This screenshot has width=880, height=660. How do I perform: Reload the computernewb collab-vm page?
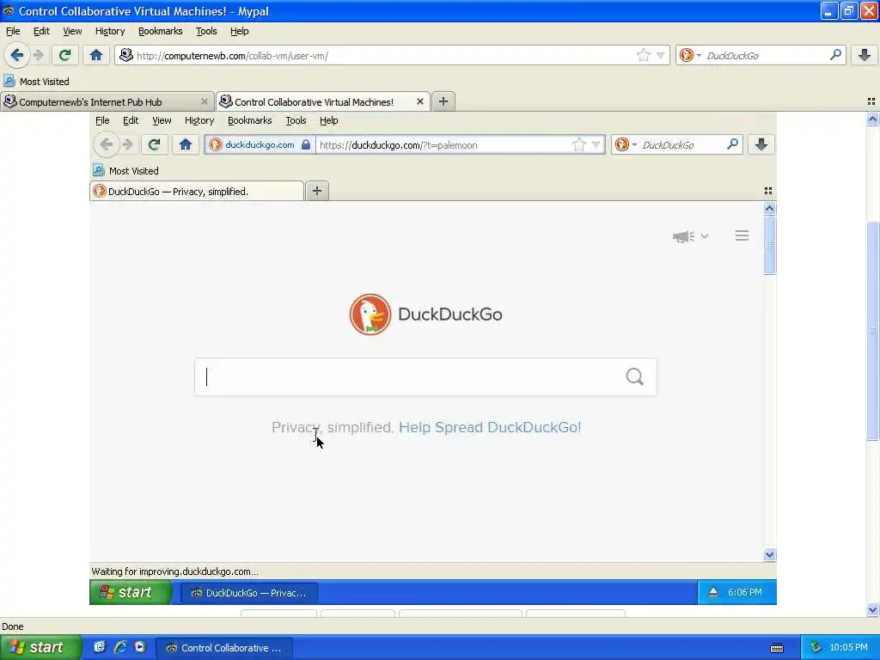65,55
